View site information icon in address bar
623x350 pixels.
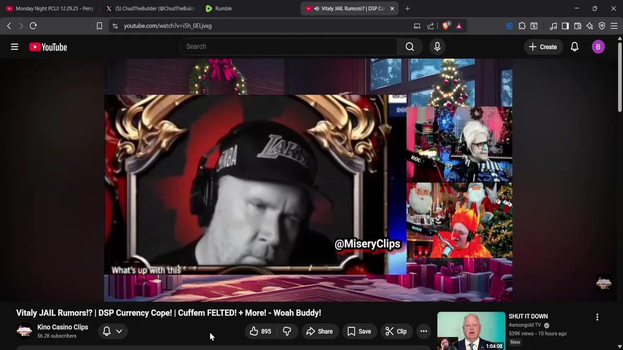pyautogui.click(x=115, y=26)
